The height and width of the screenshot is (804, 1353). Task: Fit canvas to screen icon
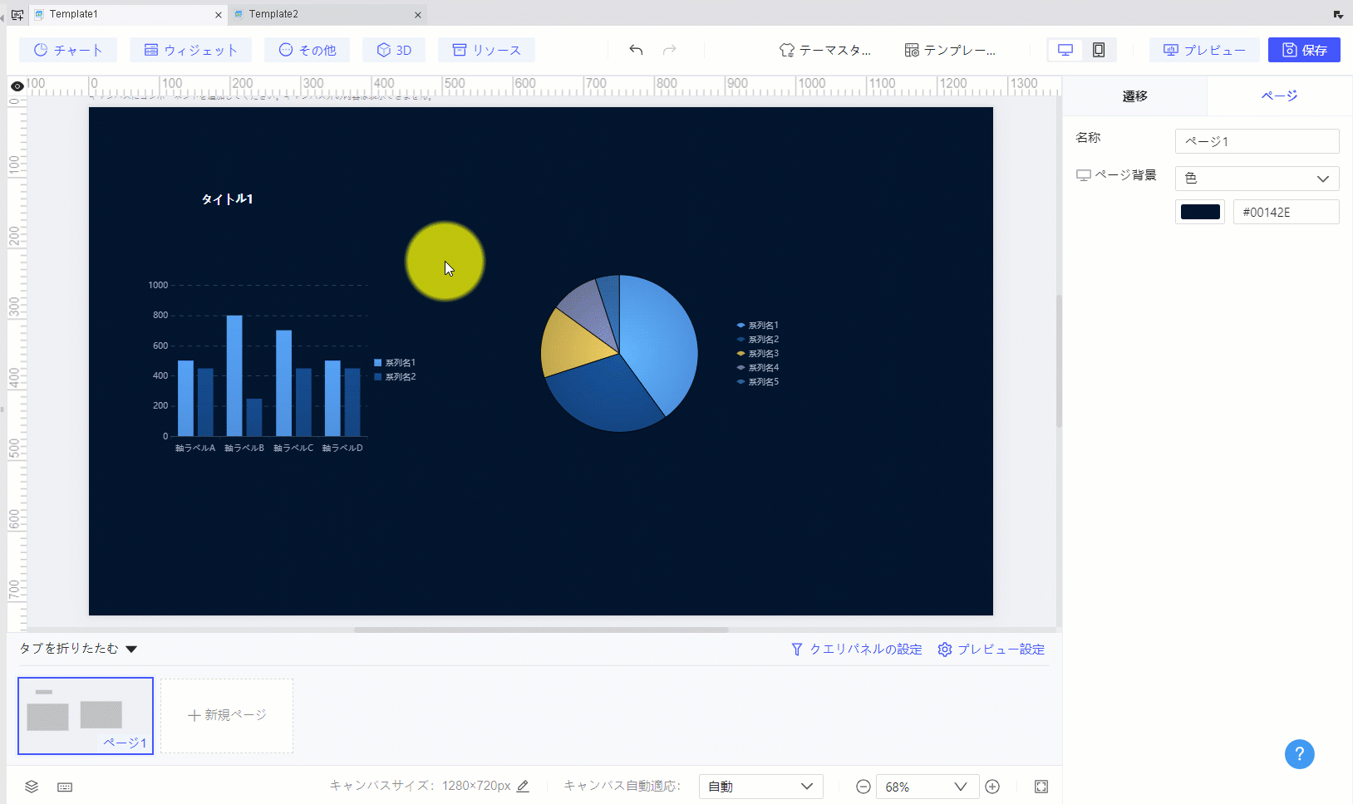(1041, 787)
